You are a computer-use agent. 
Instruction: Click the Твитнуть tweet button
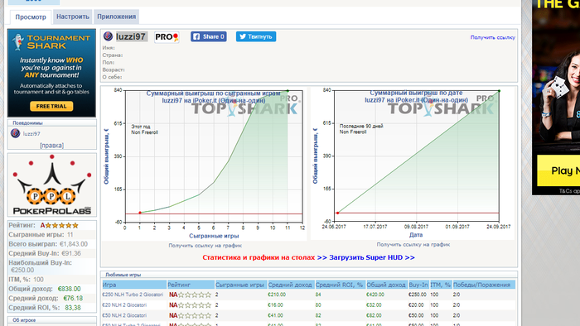[x=256, y=36]
